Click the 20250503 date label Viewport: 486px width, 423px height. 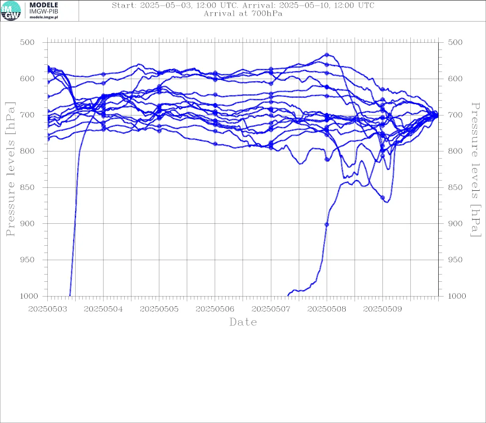(x=47, y=309)
